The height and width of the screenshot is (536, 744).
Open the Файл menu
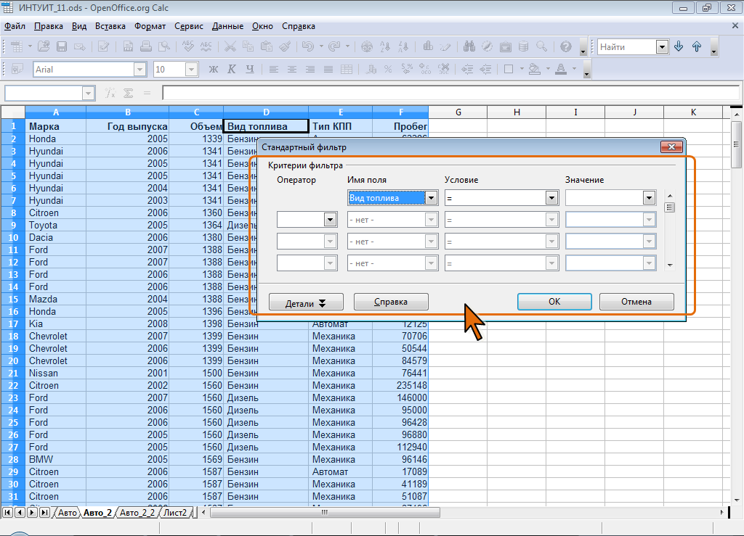click(x=15, y=26)
